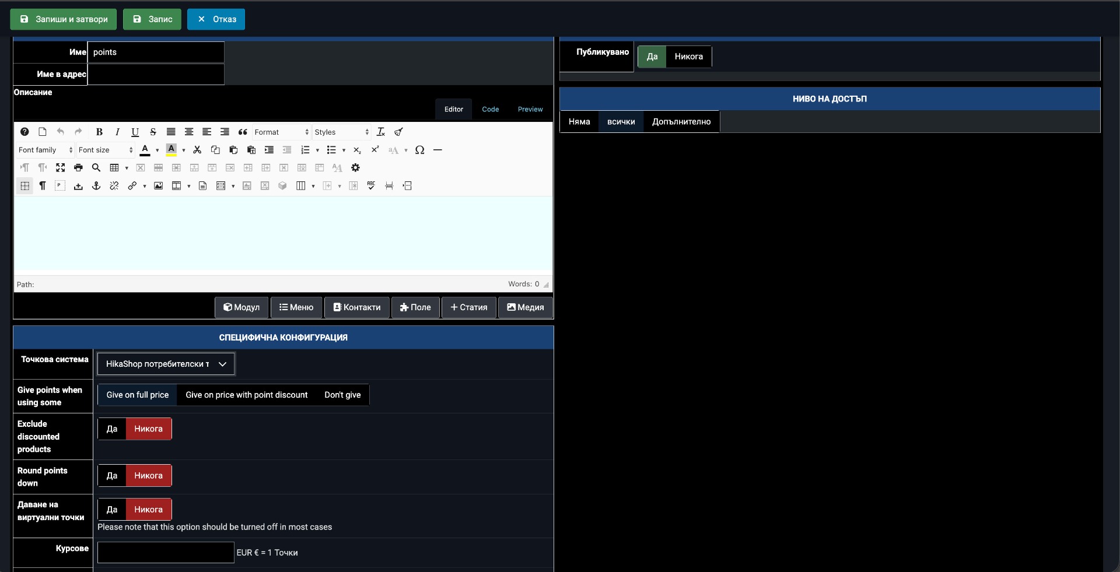Open the Точкова система dropdown
Screen dimensions: 1120x572
point(166,364)
